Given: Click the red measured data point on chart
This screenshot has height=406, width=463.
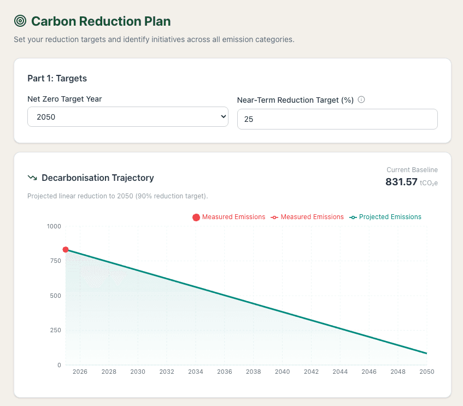Looking at the screenshot, I should pos(66,250).
